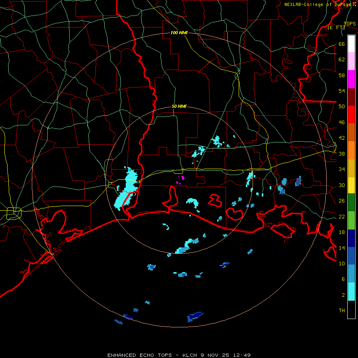Click legend value "14"
Viewport: 358px width, 358px height.
tap(342, 248)
